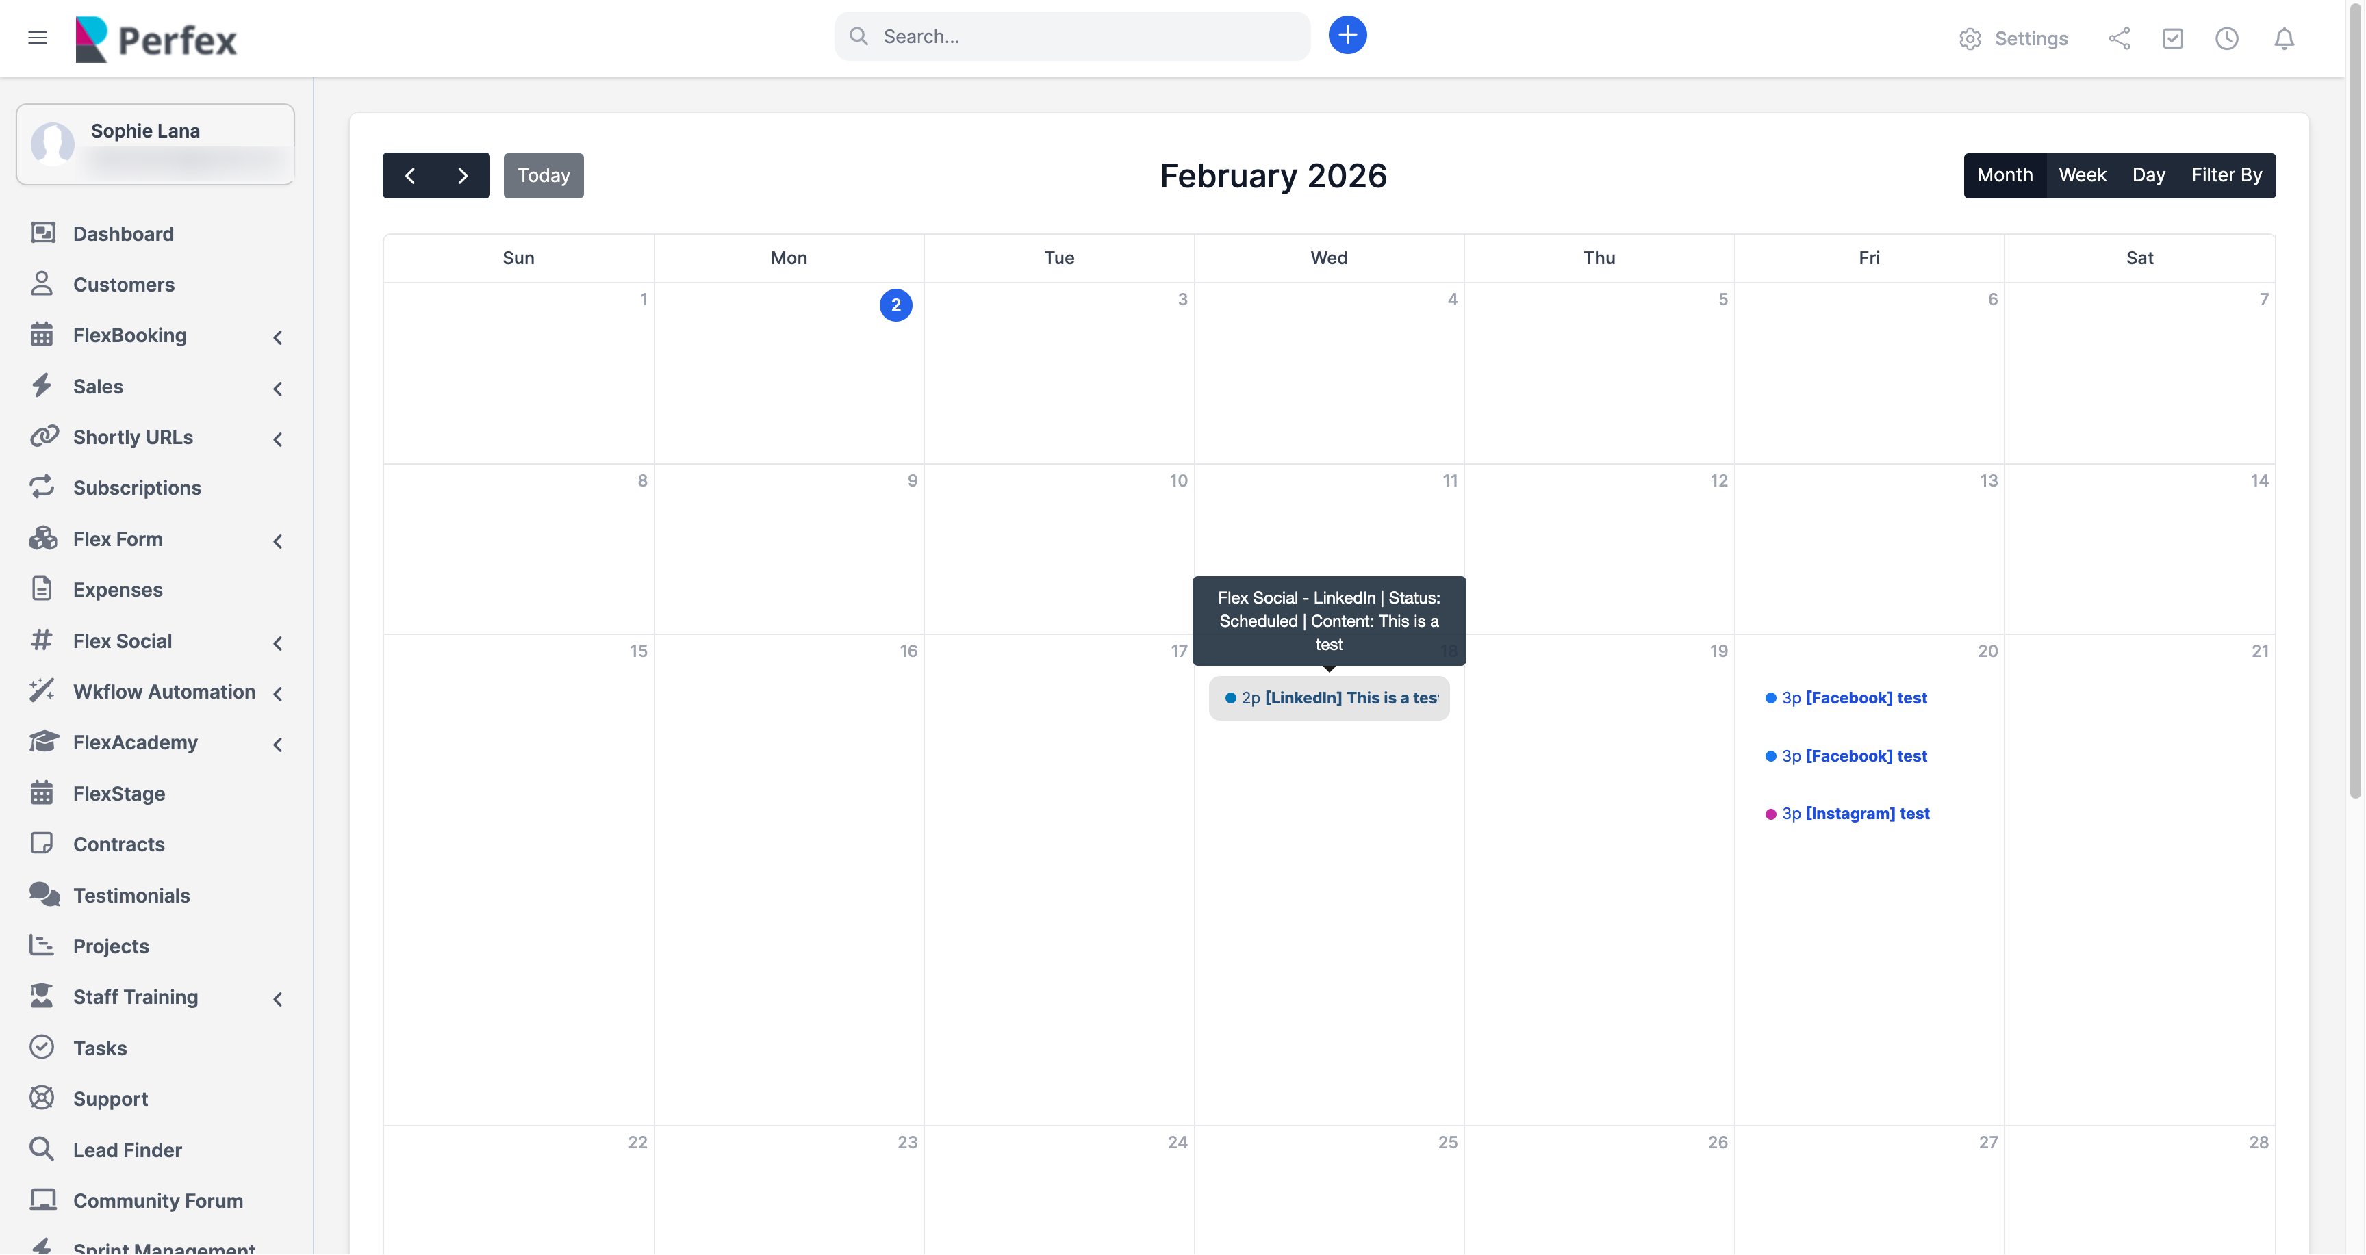Expand the FlexBooking submenu chevron

(x=277, y=337)
